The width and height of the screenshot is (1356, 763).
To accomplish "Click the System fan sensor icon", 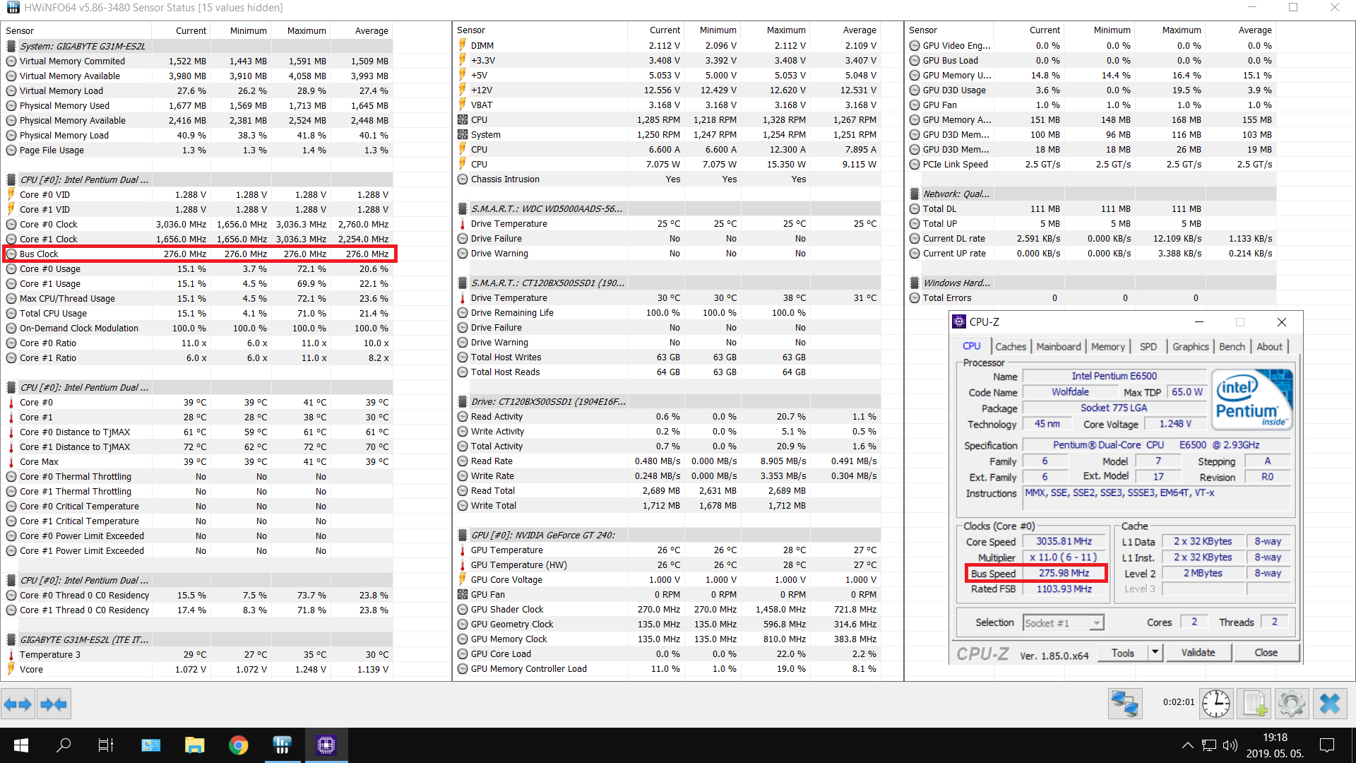I will click(463, 135).
